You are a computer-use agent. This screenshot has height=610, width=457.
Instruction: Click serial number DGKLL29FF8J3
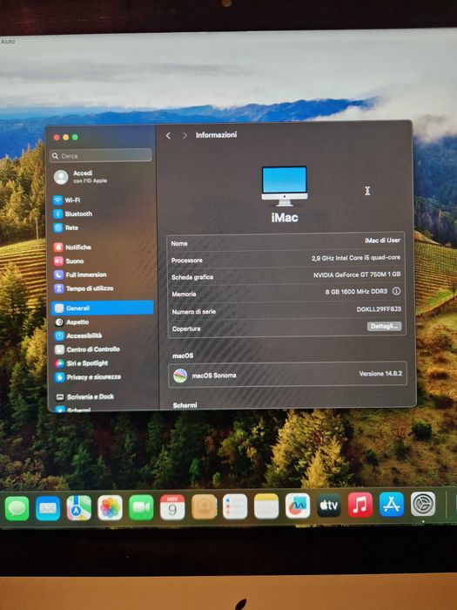pos(379,309)
